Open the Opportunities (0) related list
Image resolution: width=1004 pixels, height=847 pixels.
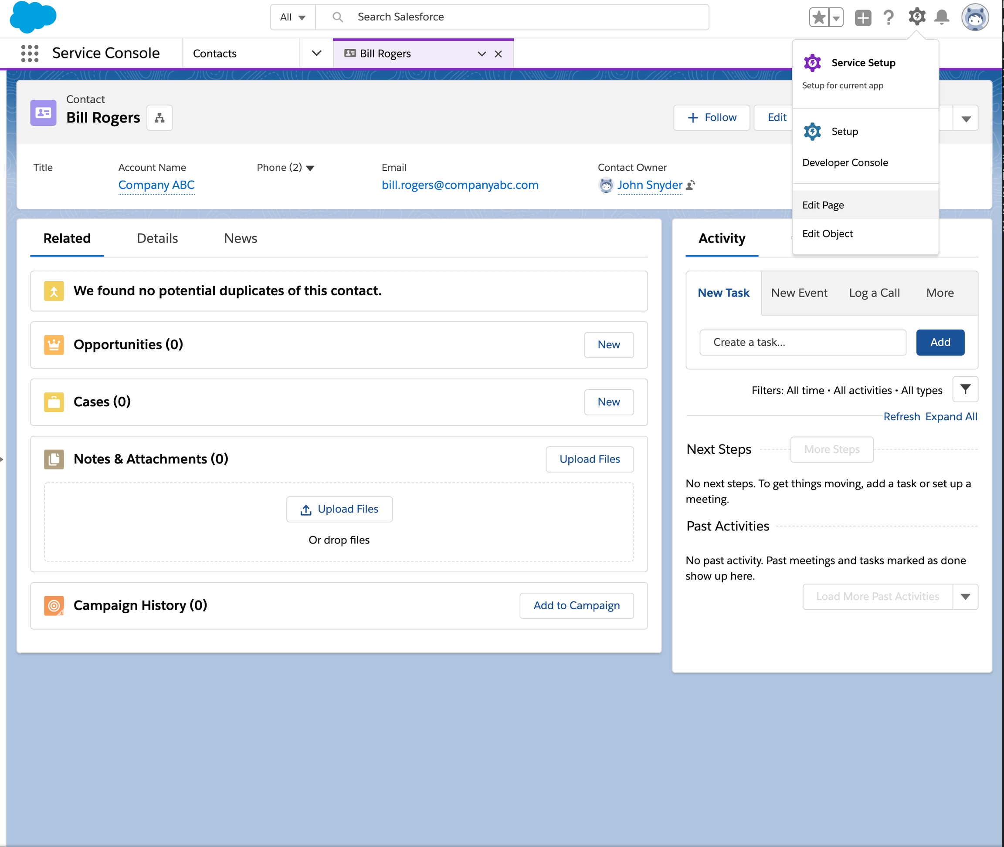[x=128, y=345]
